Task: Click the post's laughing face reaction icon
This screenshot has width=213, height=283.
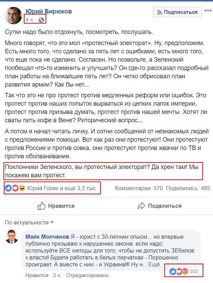Action: point(22,188)
